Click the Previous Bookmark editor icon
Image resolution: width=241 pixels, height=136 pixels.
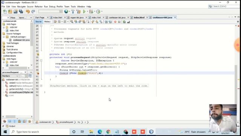point(93,22)
